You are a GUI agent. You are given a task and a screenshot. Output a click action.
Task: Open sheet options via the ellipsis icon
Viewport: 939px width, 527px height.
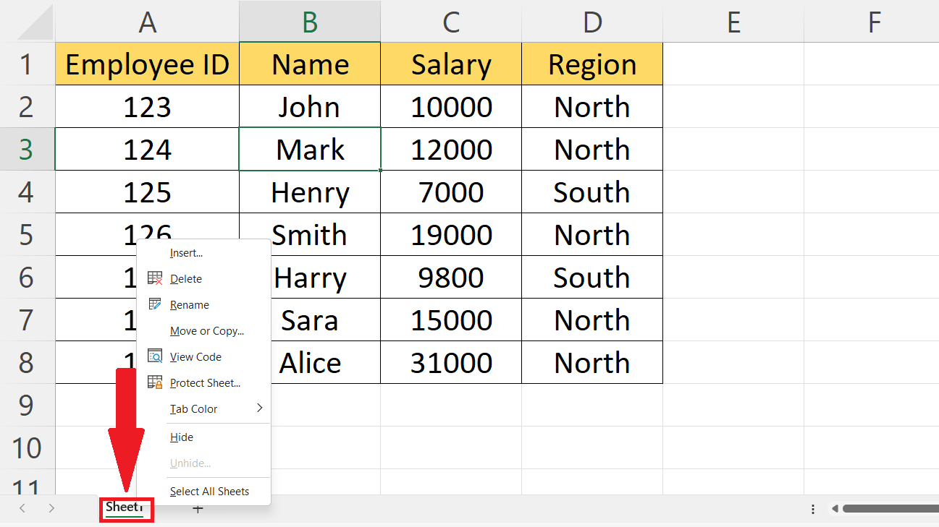pos(812,508)
